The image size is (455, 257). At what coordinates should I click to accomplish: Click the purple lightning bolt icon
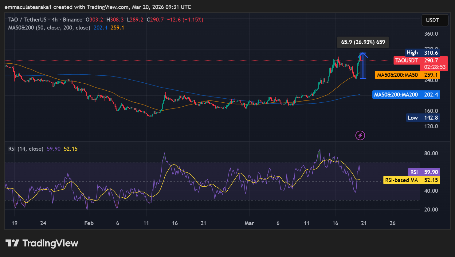[x=360, y=135]
